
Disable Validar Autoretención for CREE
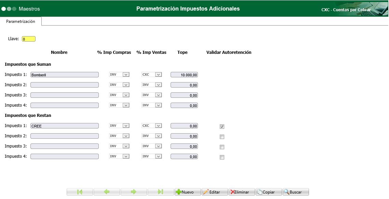222,126
